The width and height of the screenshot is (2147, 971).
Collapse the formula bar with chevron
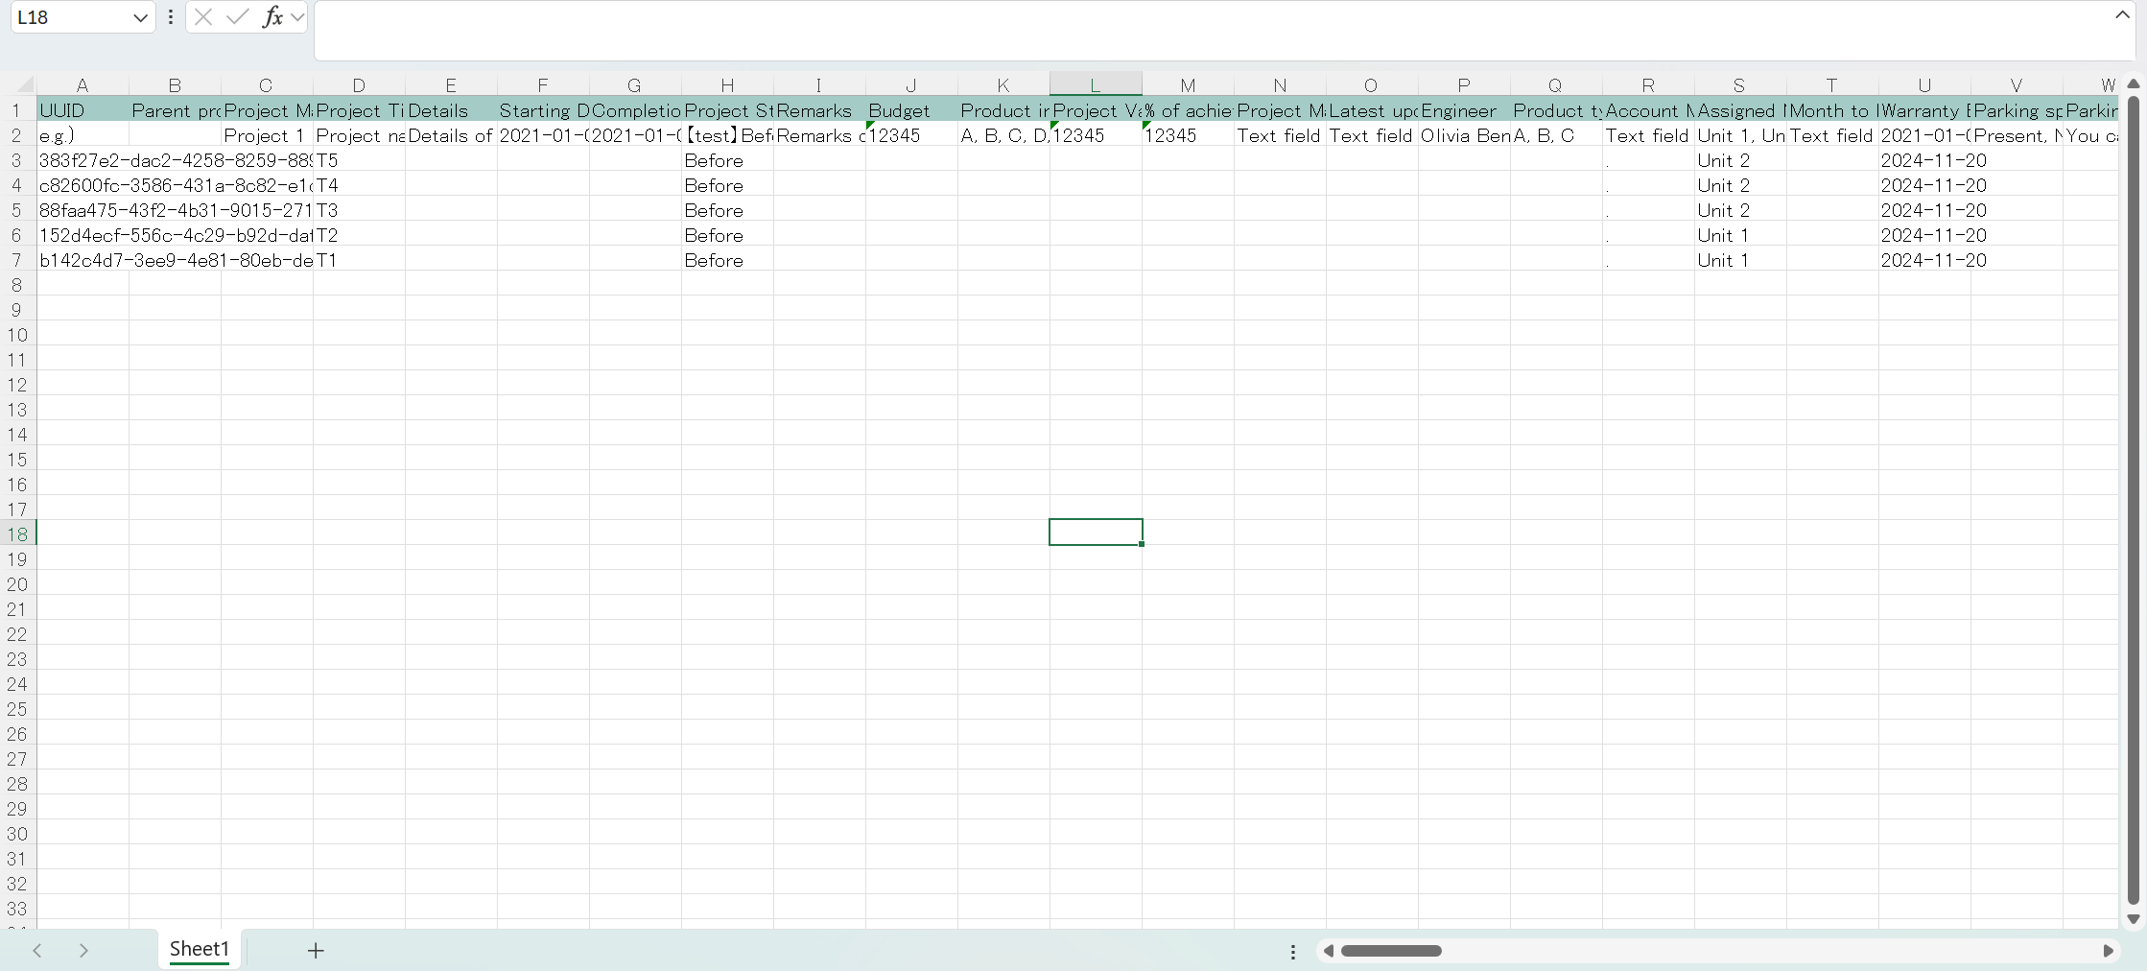coord(2122,14)
